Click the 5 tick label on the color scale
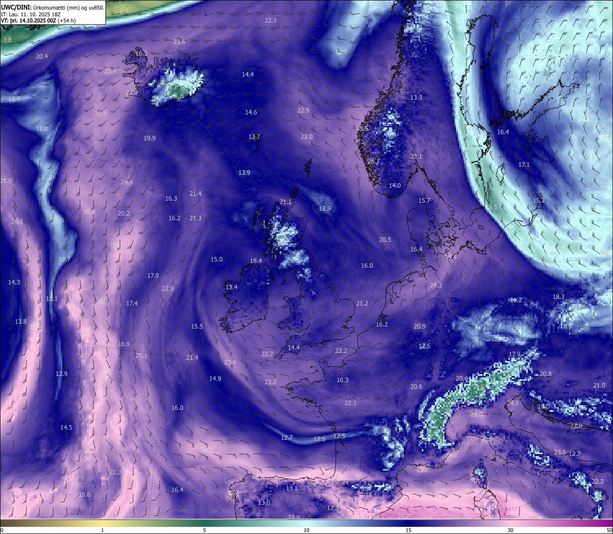The image size is (613, 534). 204,530
